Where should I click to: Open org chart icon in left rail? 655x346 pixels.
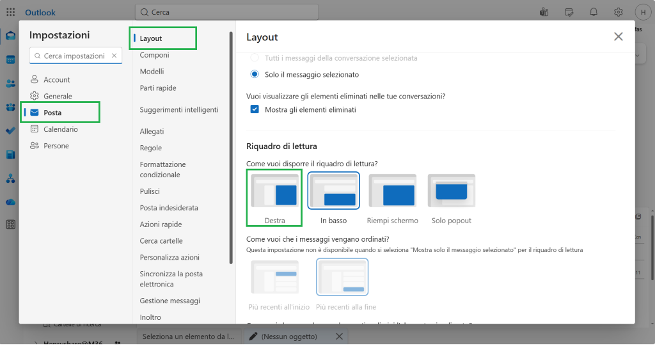(10, 179)
